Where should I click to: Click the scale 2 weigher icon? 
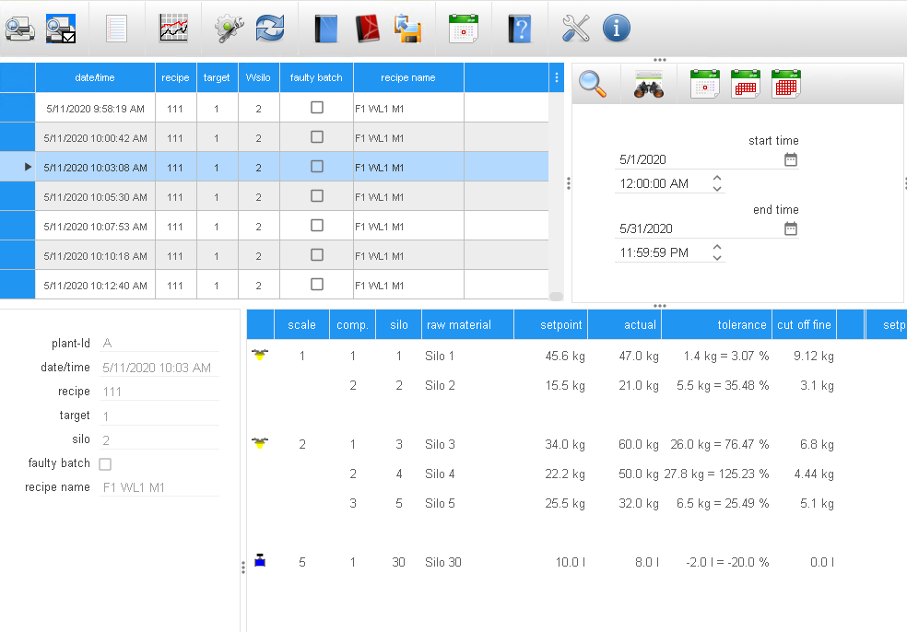260,443
